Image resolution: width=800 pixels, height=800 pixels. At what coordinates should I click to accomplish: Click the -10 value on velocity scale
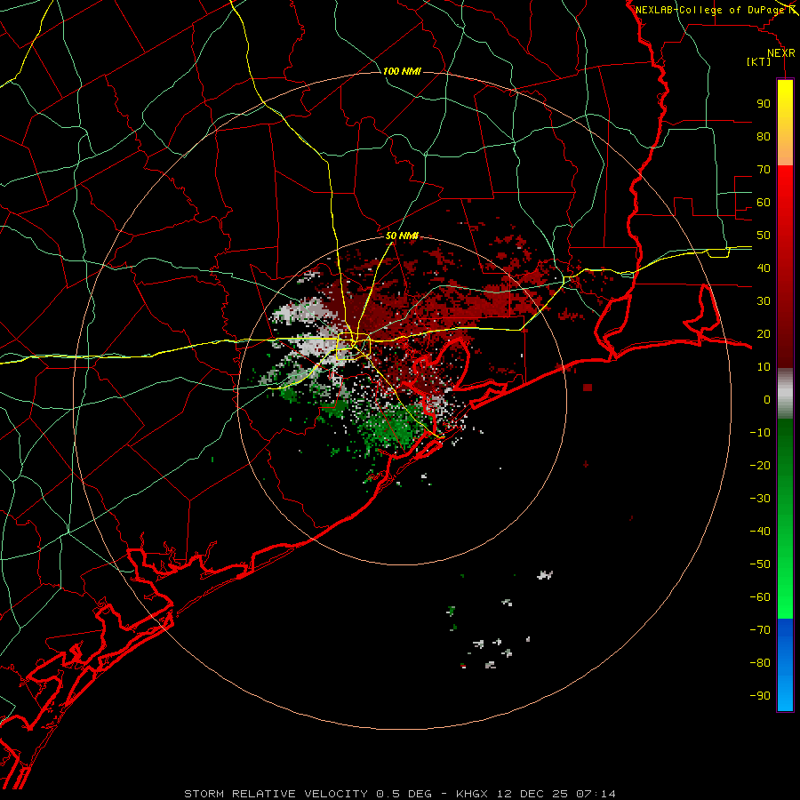(x=760, y=433)
